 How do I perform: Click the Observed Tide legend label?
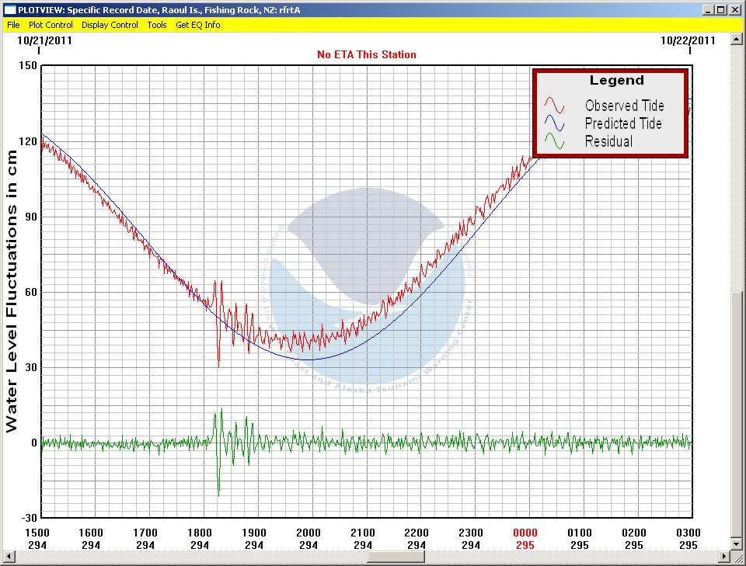click(x=624, y=106)
